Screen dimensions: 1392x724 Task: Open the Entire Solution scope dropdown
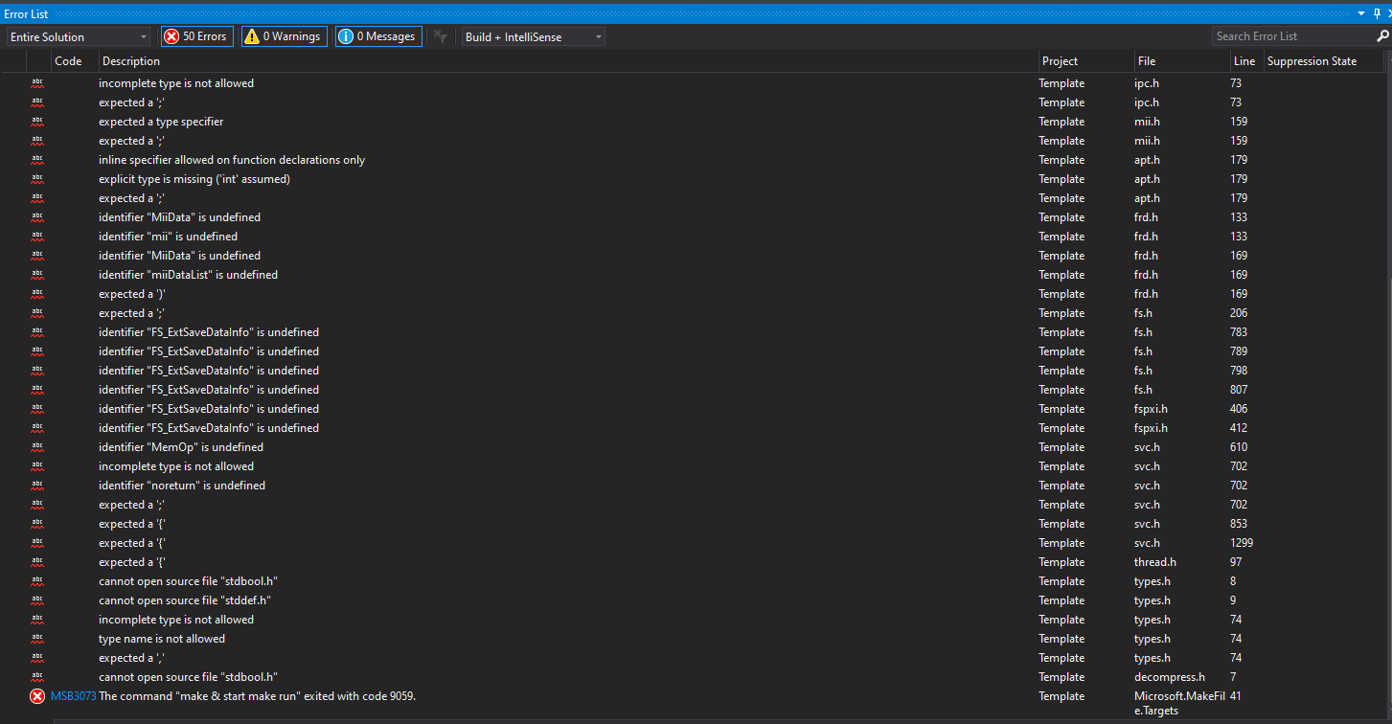[78, 36]
